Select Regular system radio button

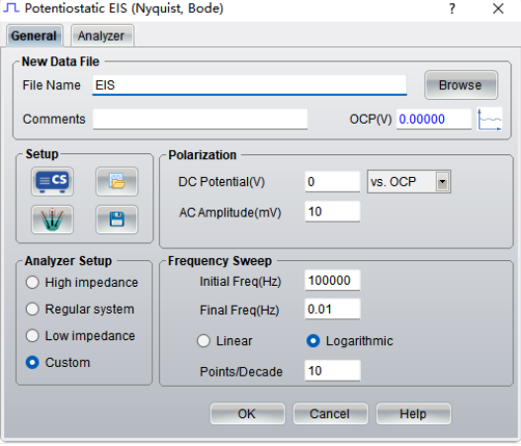tap(80, 310)
